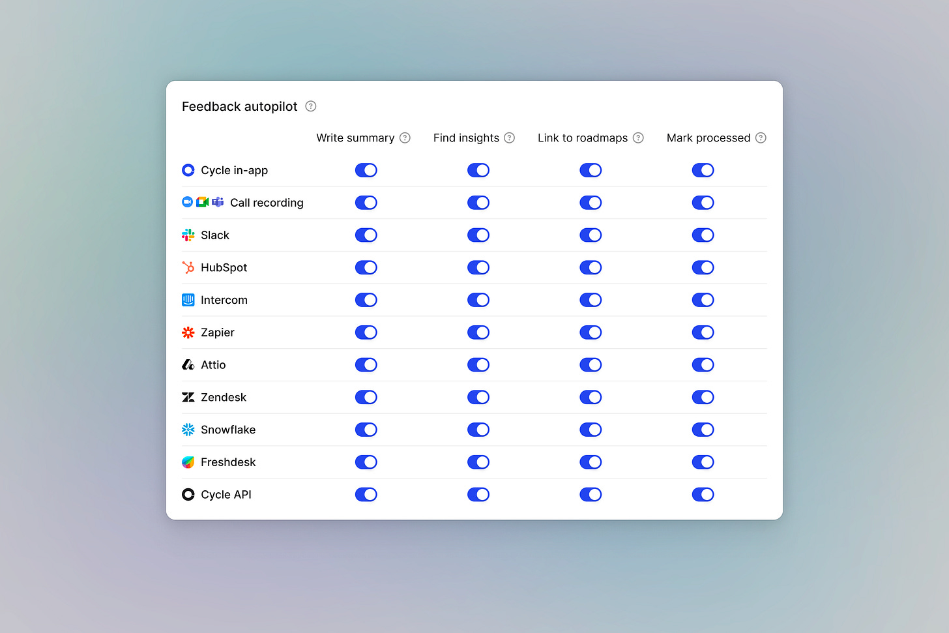This screenshot has width=949, height=633.
Task: Click the Google Meet icon in Call recording row
Action: [x=203, y=202]
